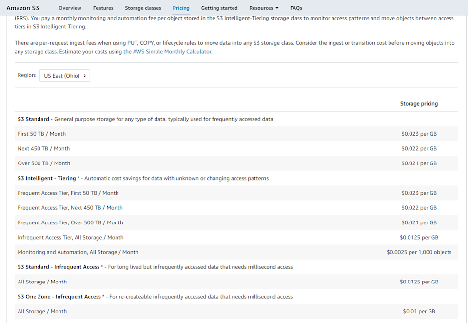Viewport: 468px width, 323px height.
Task: Click the Region: label
Action: [x=27, y=75]
